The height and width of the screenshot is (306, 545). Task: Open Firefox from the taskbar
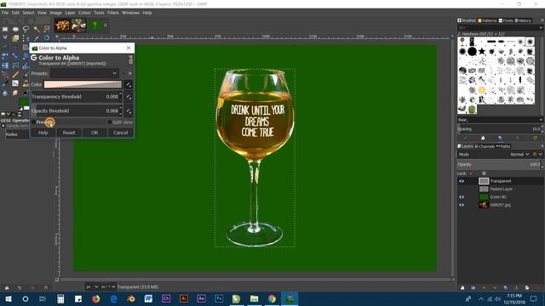click(95, 298)
